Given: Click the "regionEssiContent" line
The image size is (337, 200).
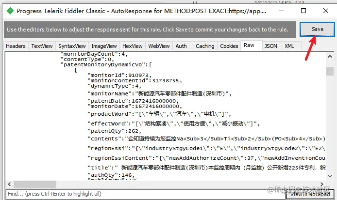Looking at the screenshot, I should pos(206,158).
